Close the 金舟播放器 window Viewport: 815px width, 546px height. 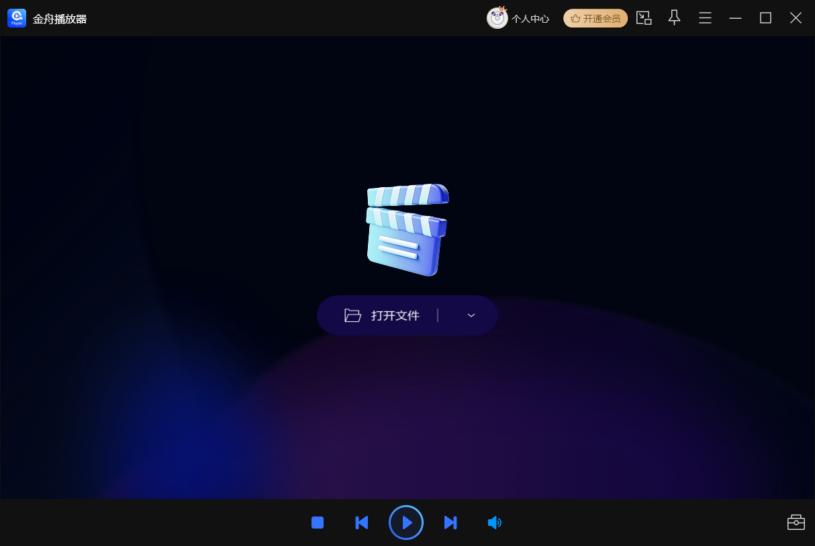tap(796, 18)
